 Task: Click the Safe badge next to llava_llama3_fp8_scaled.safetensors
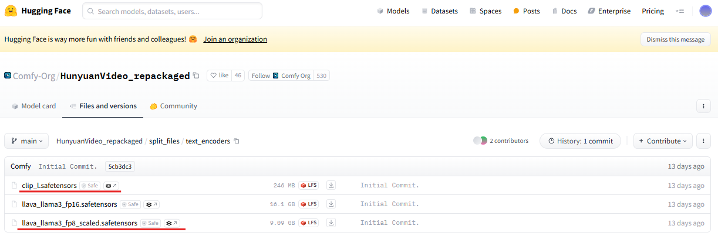(x=151, y=223)
